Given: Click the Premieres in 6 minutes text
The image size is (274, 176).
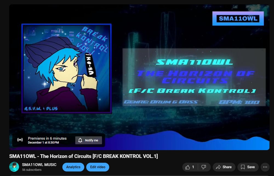Looking at the screenshot, I should tap(47, 138).
